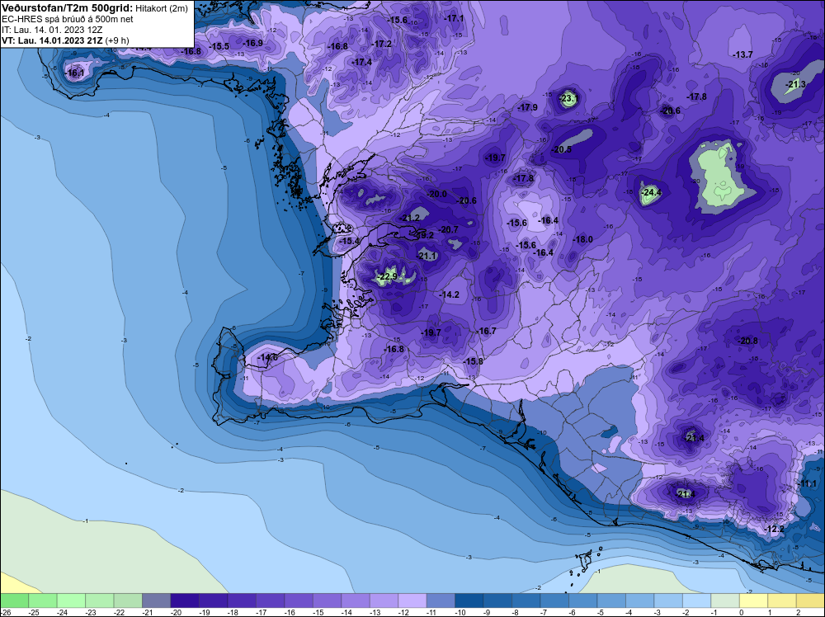This screenshot has height=617, width=825.
Task: Click the -10 label in the color legend
Action: tap(459, 612)
